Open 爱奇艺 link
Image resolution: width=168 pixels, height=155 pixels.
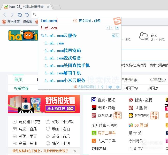click(x=135, y=133)
